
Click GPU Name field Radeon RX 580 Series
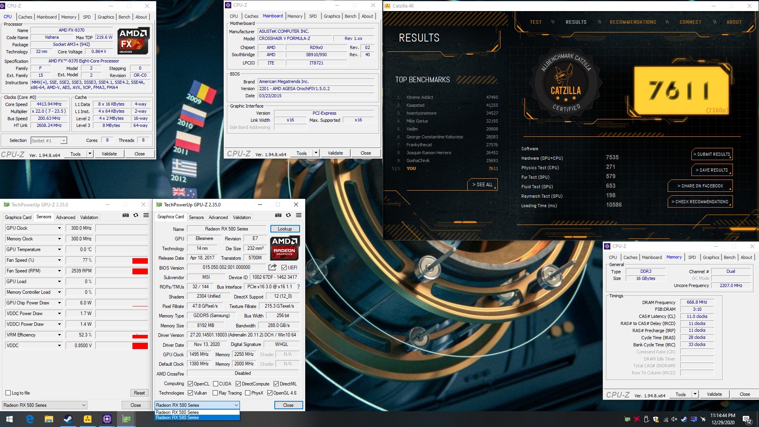coord(227,229)
